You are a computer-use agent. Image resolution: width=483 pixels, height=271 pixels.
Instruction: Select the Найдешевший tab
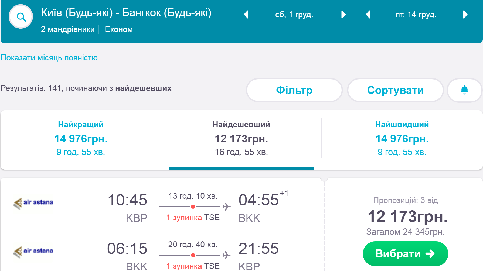pos(241,138)
